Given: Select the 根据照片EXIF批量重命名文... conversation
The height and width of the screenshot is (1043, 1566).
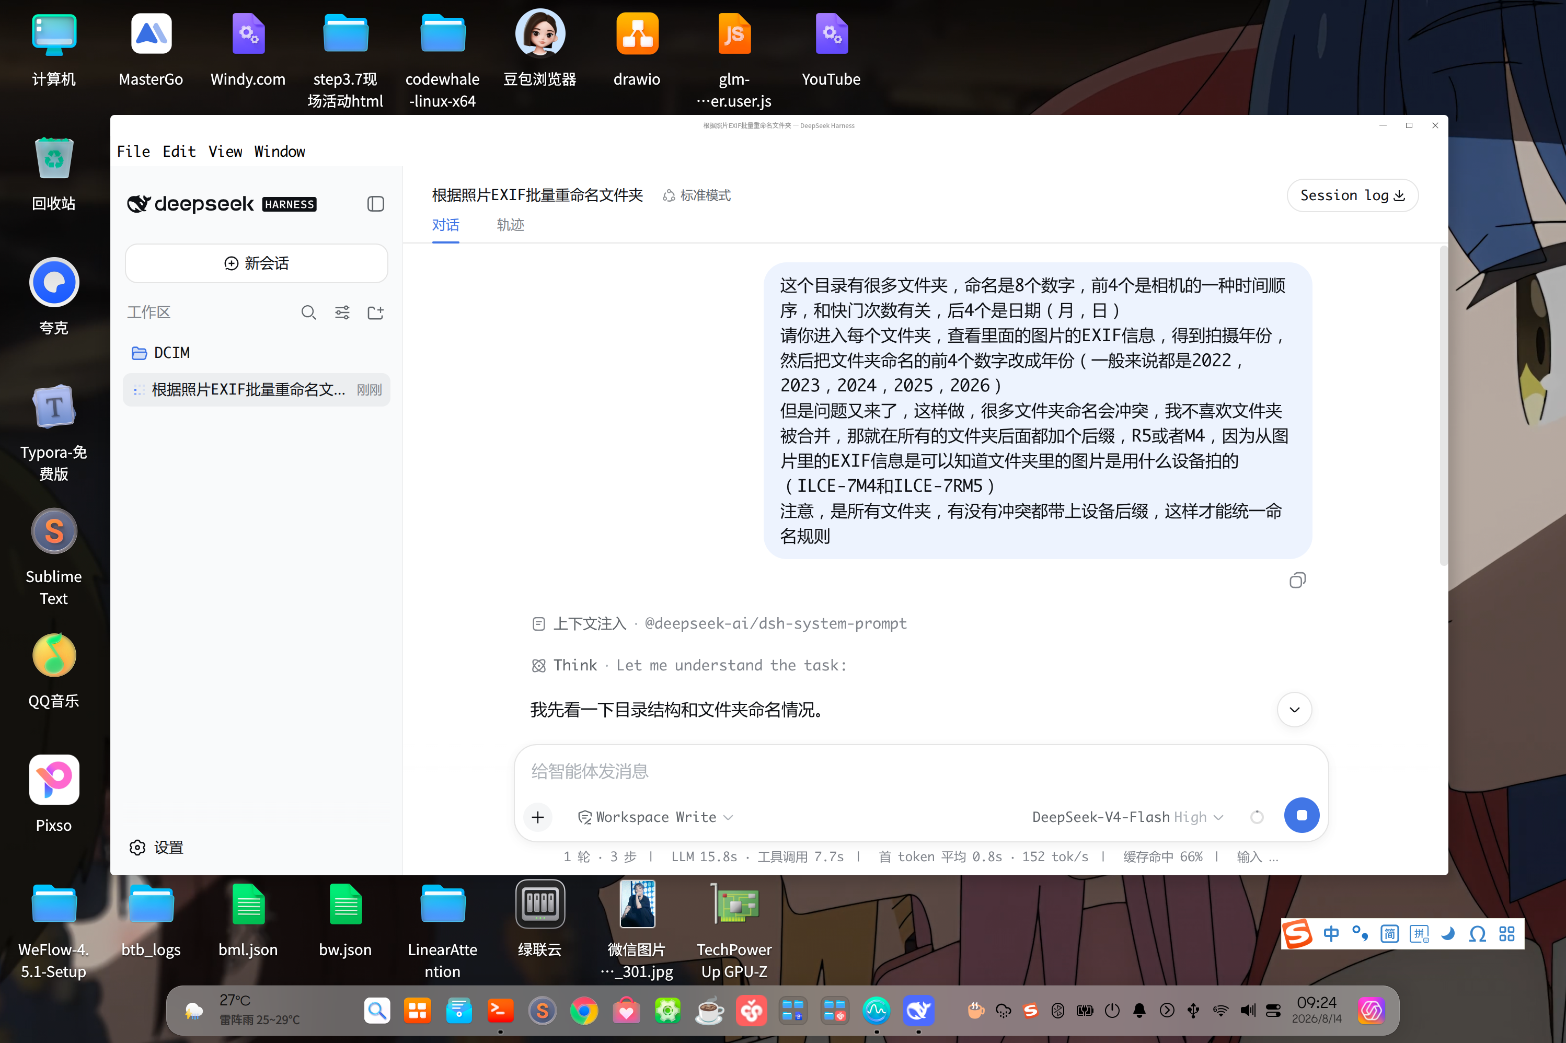Looking at the screenshot, I should (256, 390).
